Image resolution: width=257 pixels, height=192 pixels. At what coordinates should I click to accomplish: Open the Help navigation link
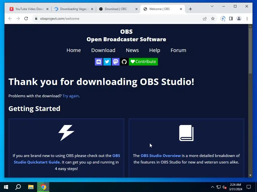point(155,50)
